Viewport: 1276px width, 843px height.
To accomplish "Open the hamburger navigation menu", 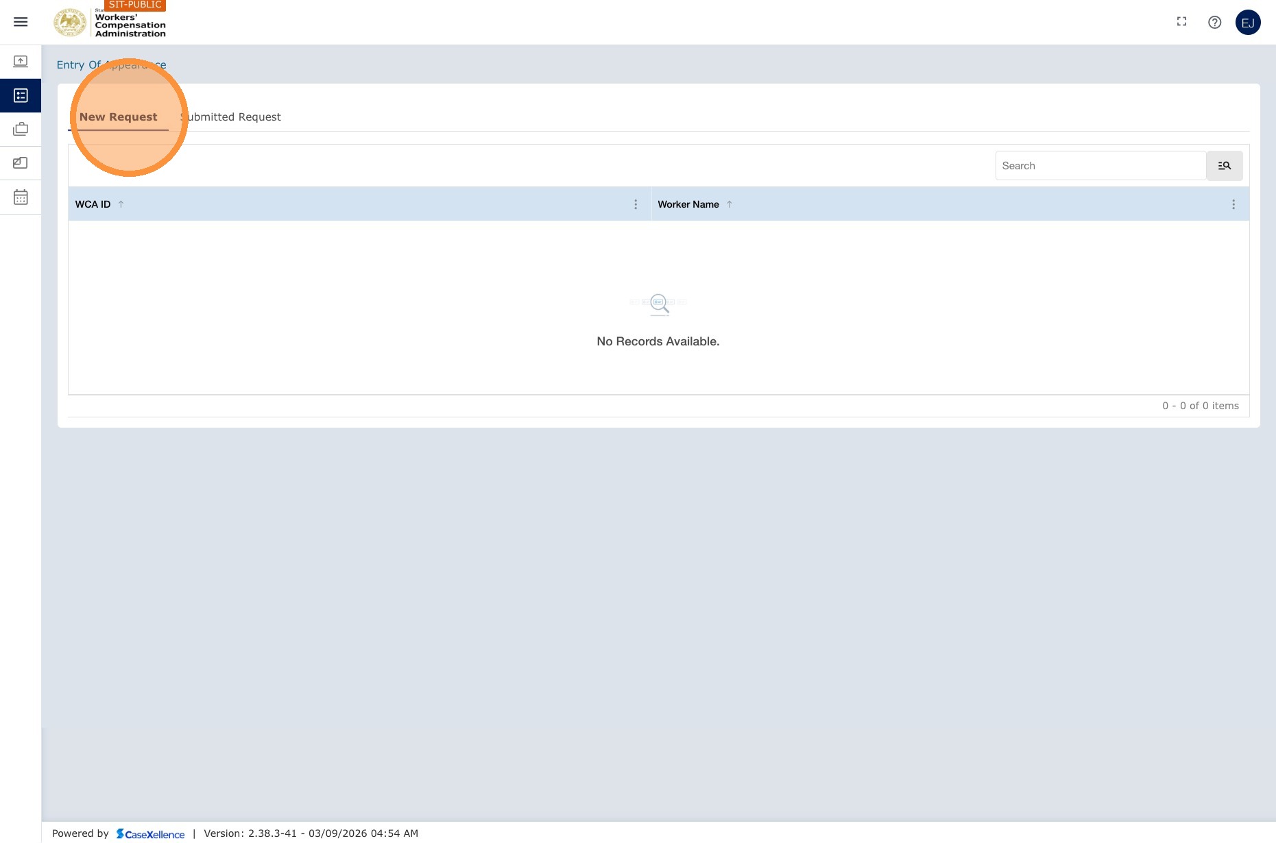I will pyautogui.click(x=21, y=22).
